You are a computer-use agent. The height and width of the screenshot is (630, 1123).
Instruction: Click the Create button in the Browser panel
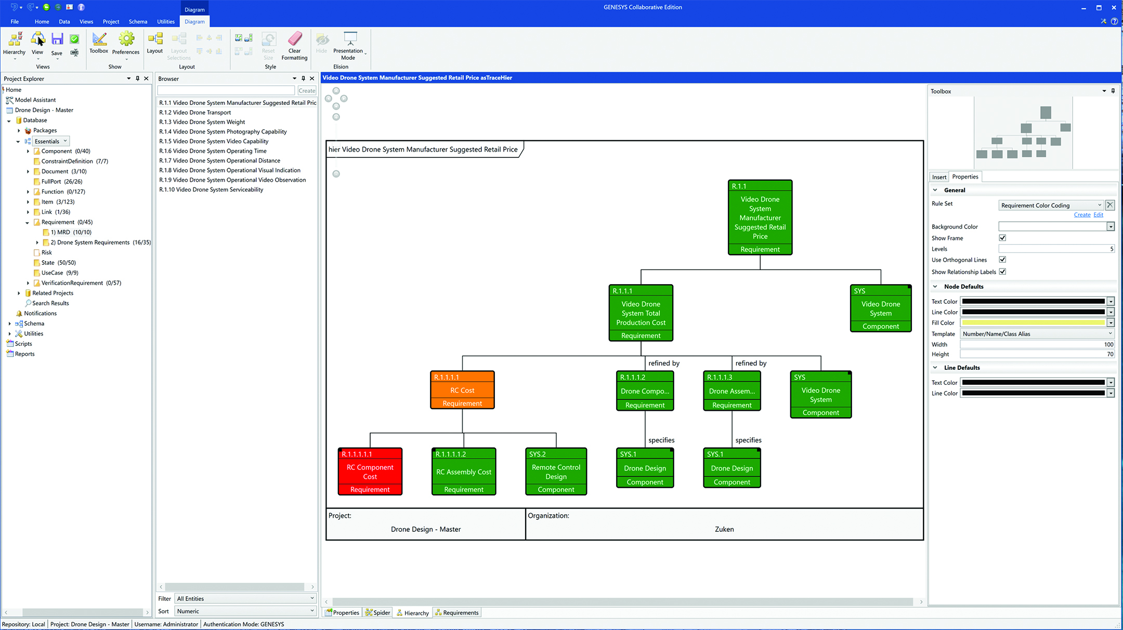(306, 90)
